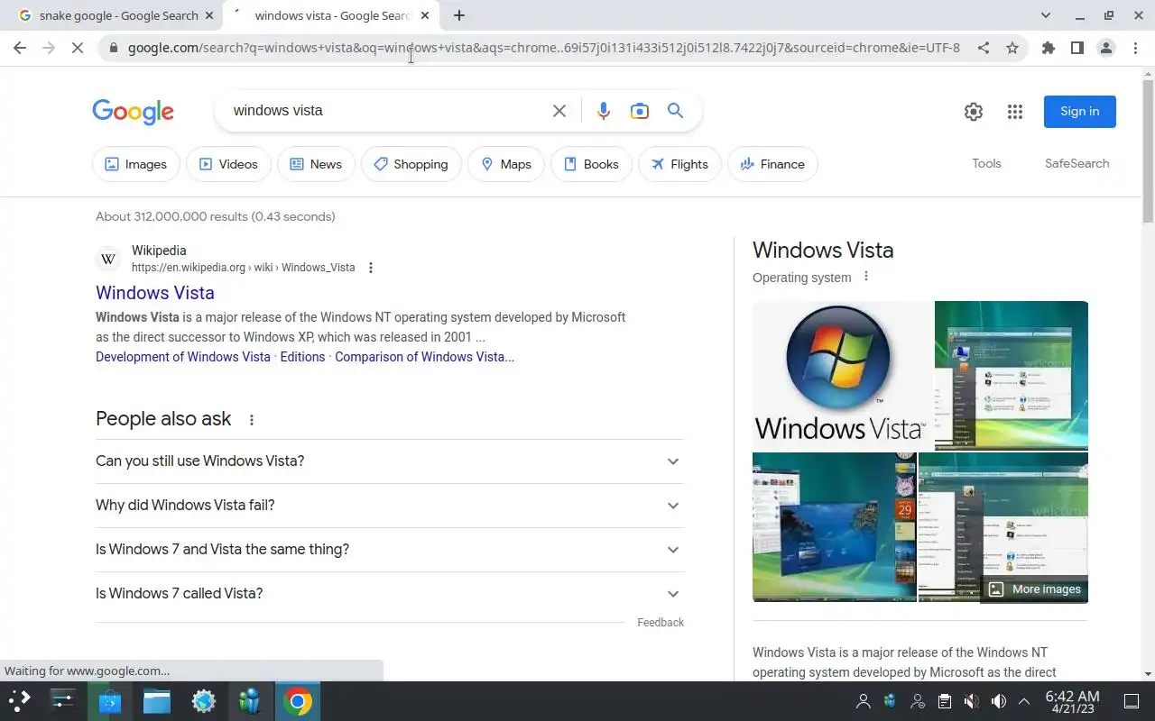Image resolution: width=1155 pixels, height=721 pixels.
Task: Open the SafeSearch settings
Action: click(1076, 163)
